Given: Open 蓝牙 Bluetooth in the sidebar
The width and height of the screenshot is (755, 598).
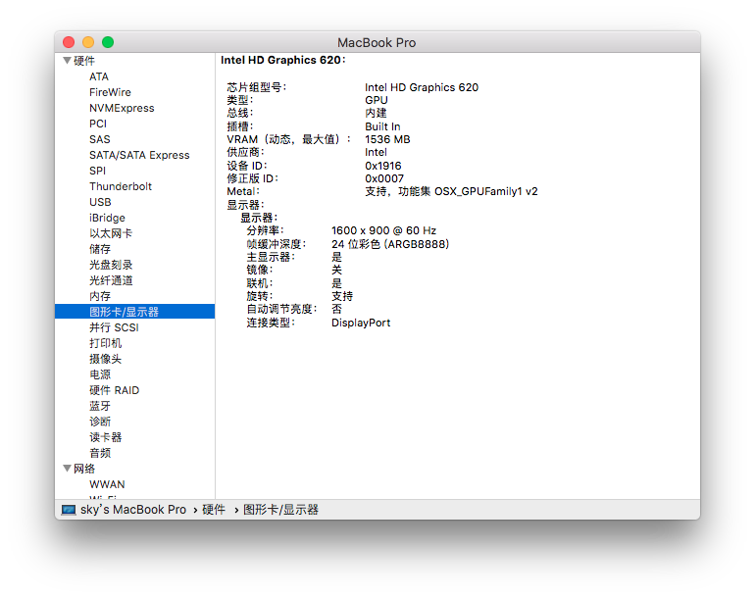Looking at the screenshot, I should coord(100,406).
